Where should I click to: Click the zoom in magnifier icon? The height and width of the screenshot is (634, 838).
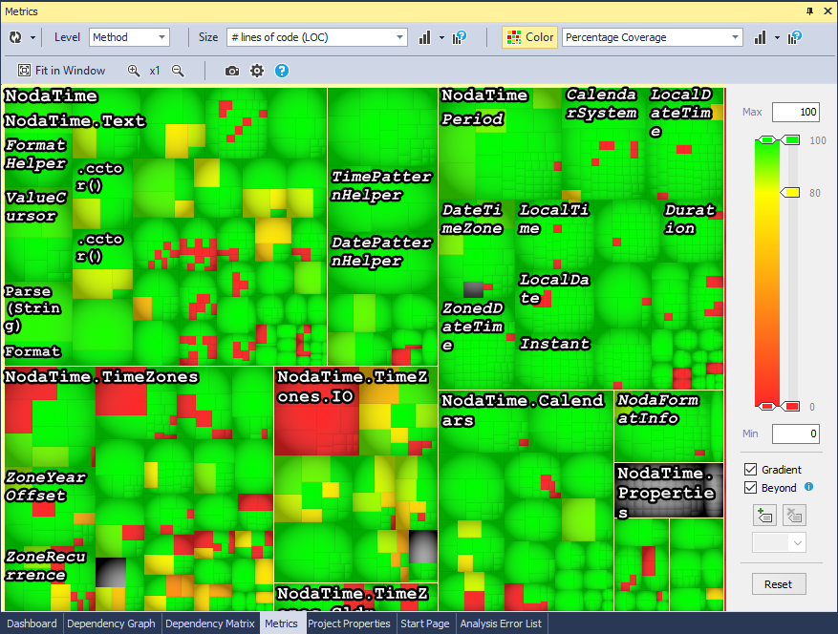(134, 71)
